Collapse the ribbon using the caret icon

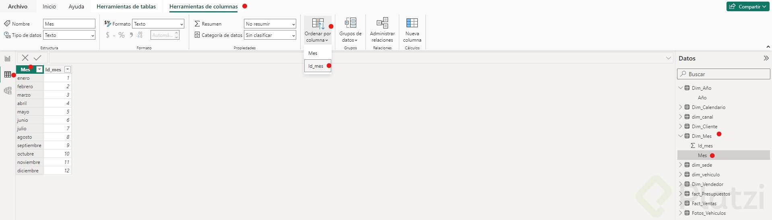(x=768, y=47)
